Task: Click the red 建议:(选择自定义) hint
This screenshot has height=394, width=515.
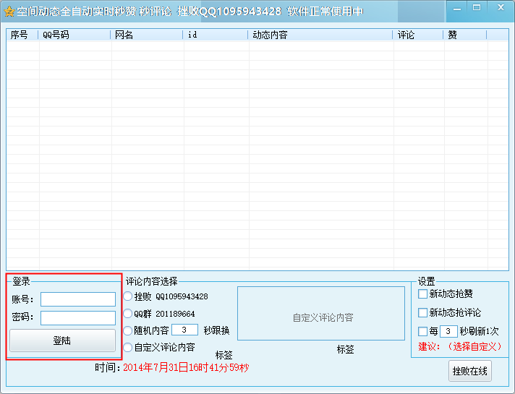Action: click(x=460, y=346)
